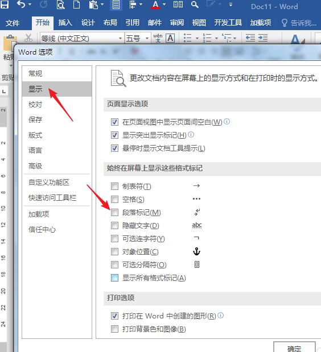Image resolution: width=321 pixels, height=352 pixels.
Task: Click the wén phonetic guide icon
Action: click(x=158, y=38)
